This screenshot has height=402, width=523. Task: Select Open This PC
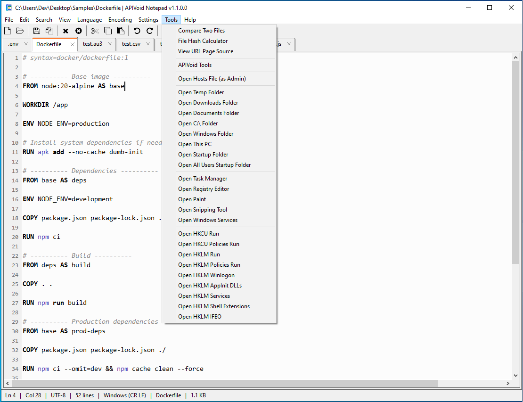pyautogui.click(x=219, y=144)
